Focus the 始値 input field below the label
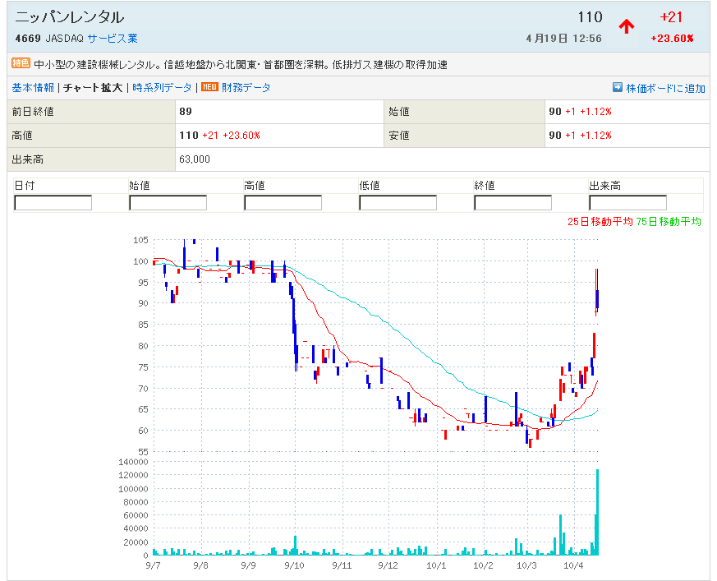The image size is (717, 581). (168, 203)
